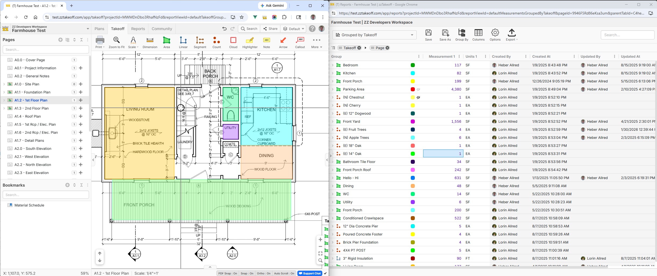Switch to the Reports tab

[x=138, y=29]
